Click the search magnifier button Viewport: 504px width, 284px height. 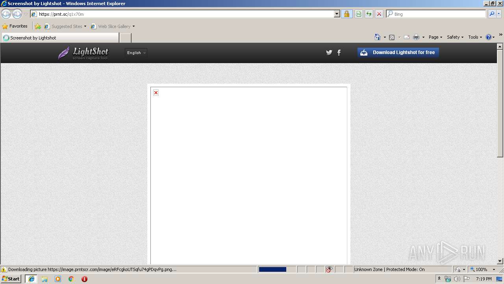pyautogui.click(x=492, y=14)
